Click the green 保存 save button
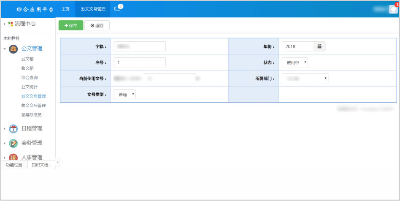The width and height of the screenshot is (400, 201). click(x=71, y=25)
